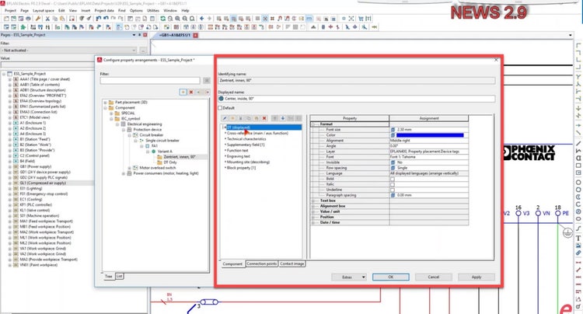The image size is (583, 314).
Task: Click the red delete icon above the property list
Action: tap(265, 117)
